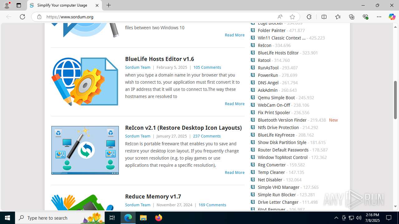Open Browser essentials heart icon
399x224 pixels.
(365, 17)
